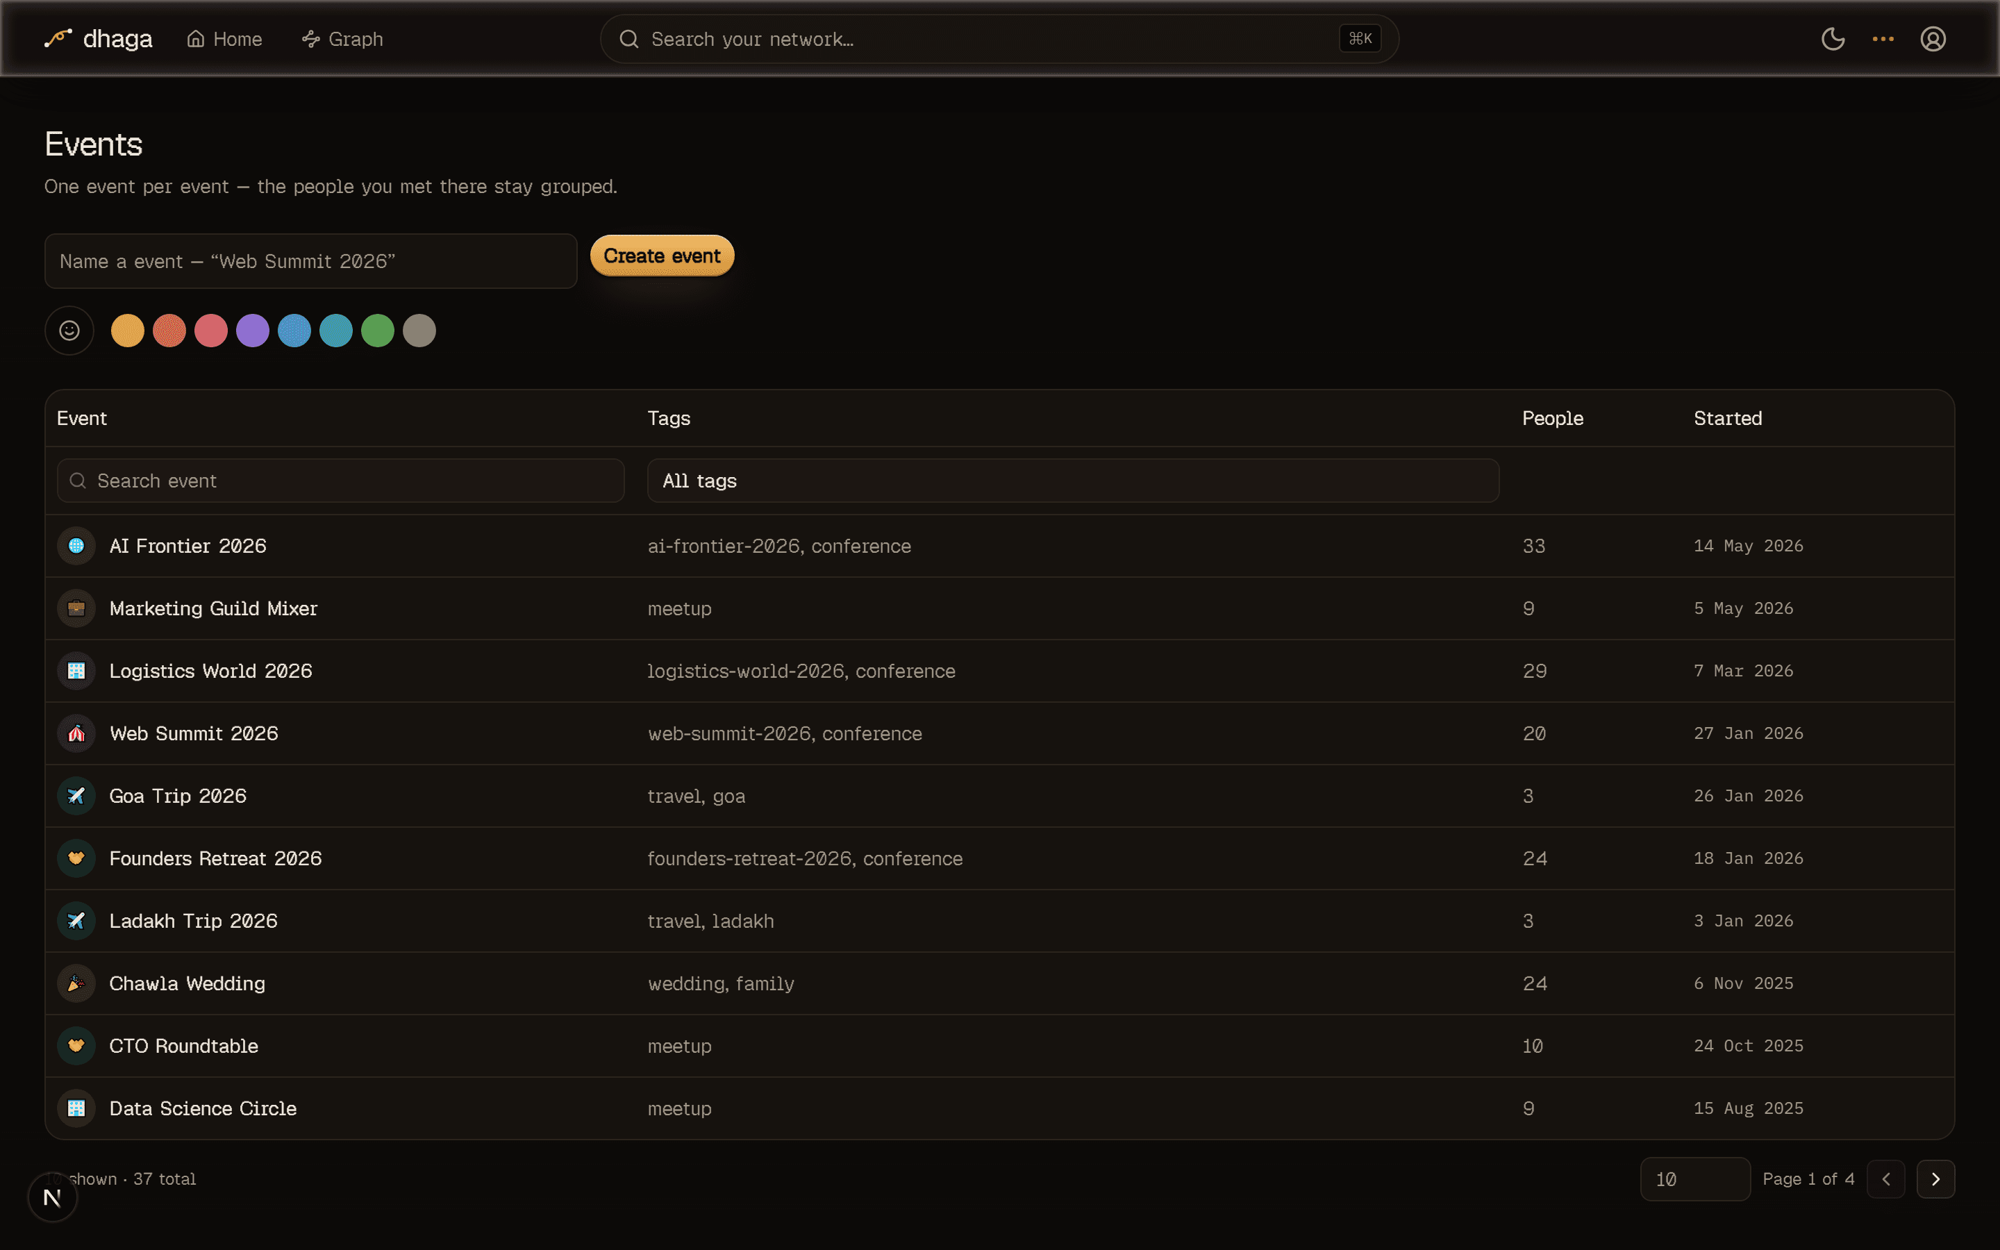
Task: Click the ⌘K shortcut badge
Action: (x=1360, y=39)
